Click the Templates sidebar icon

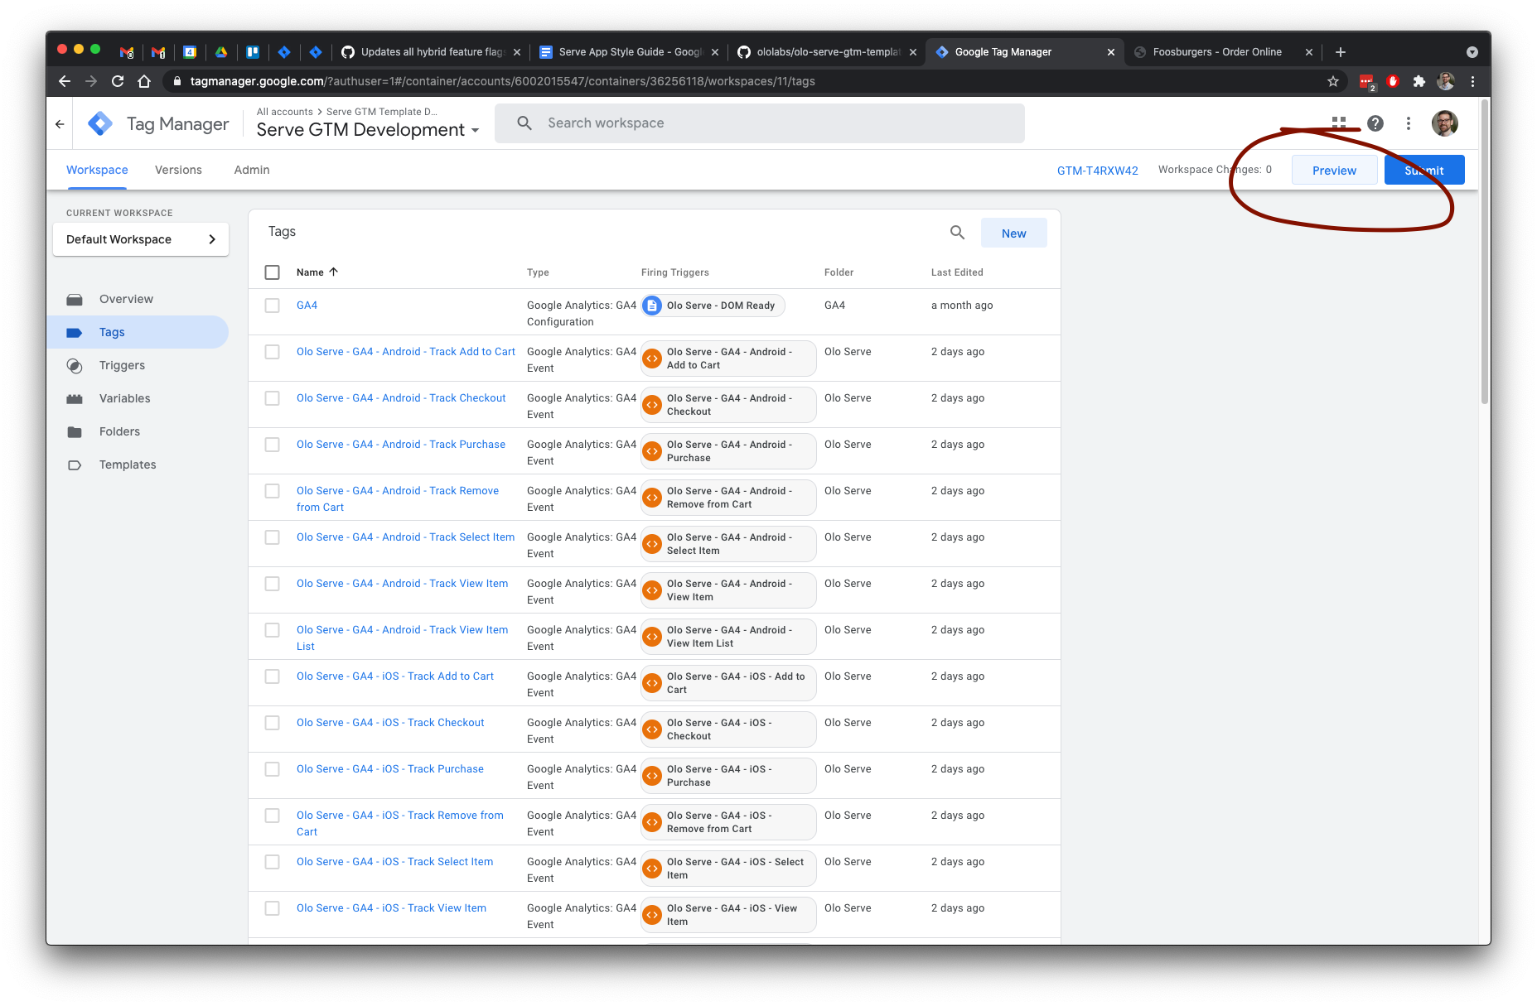[75, 464]
